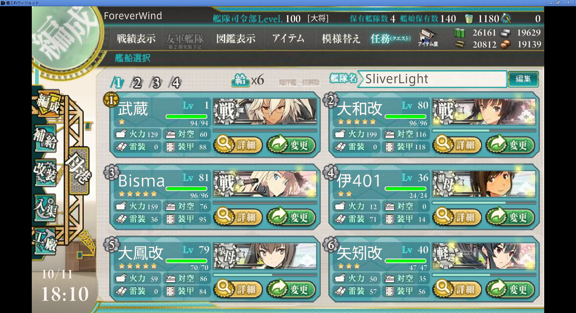Image resolution: width=576 pixels, height=313 pixels.
Task: Open the 改装 remodel sidebar icon
Action: tap(45, 172)
